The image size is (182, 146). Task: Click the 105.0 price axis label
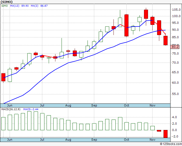[176, 10]
